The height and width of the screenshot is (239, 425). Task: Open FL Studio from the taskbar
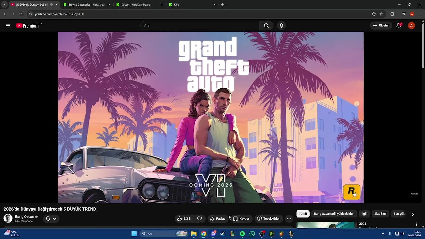(x=281, y=234)
